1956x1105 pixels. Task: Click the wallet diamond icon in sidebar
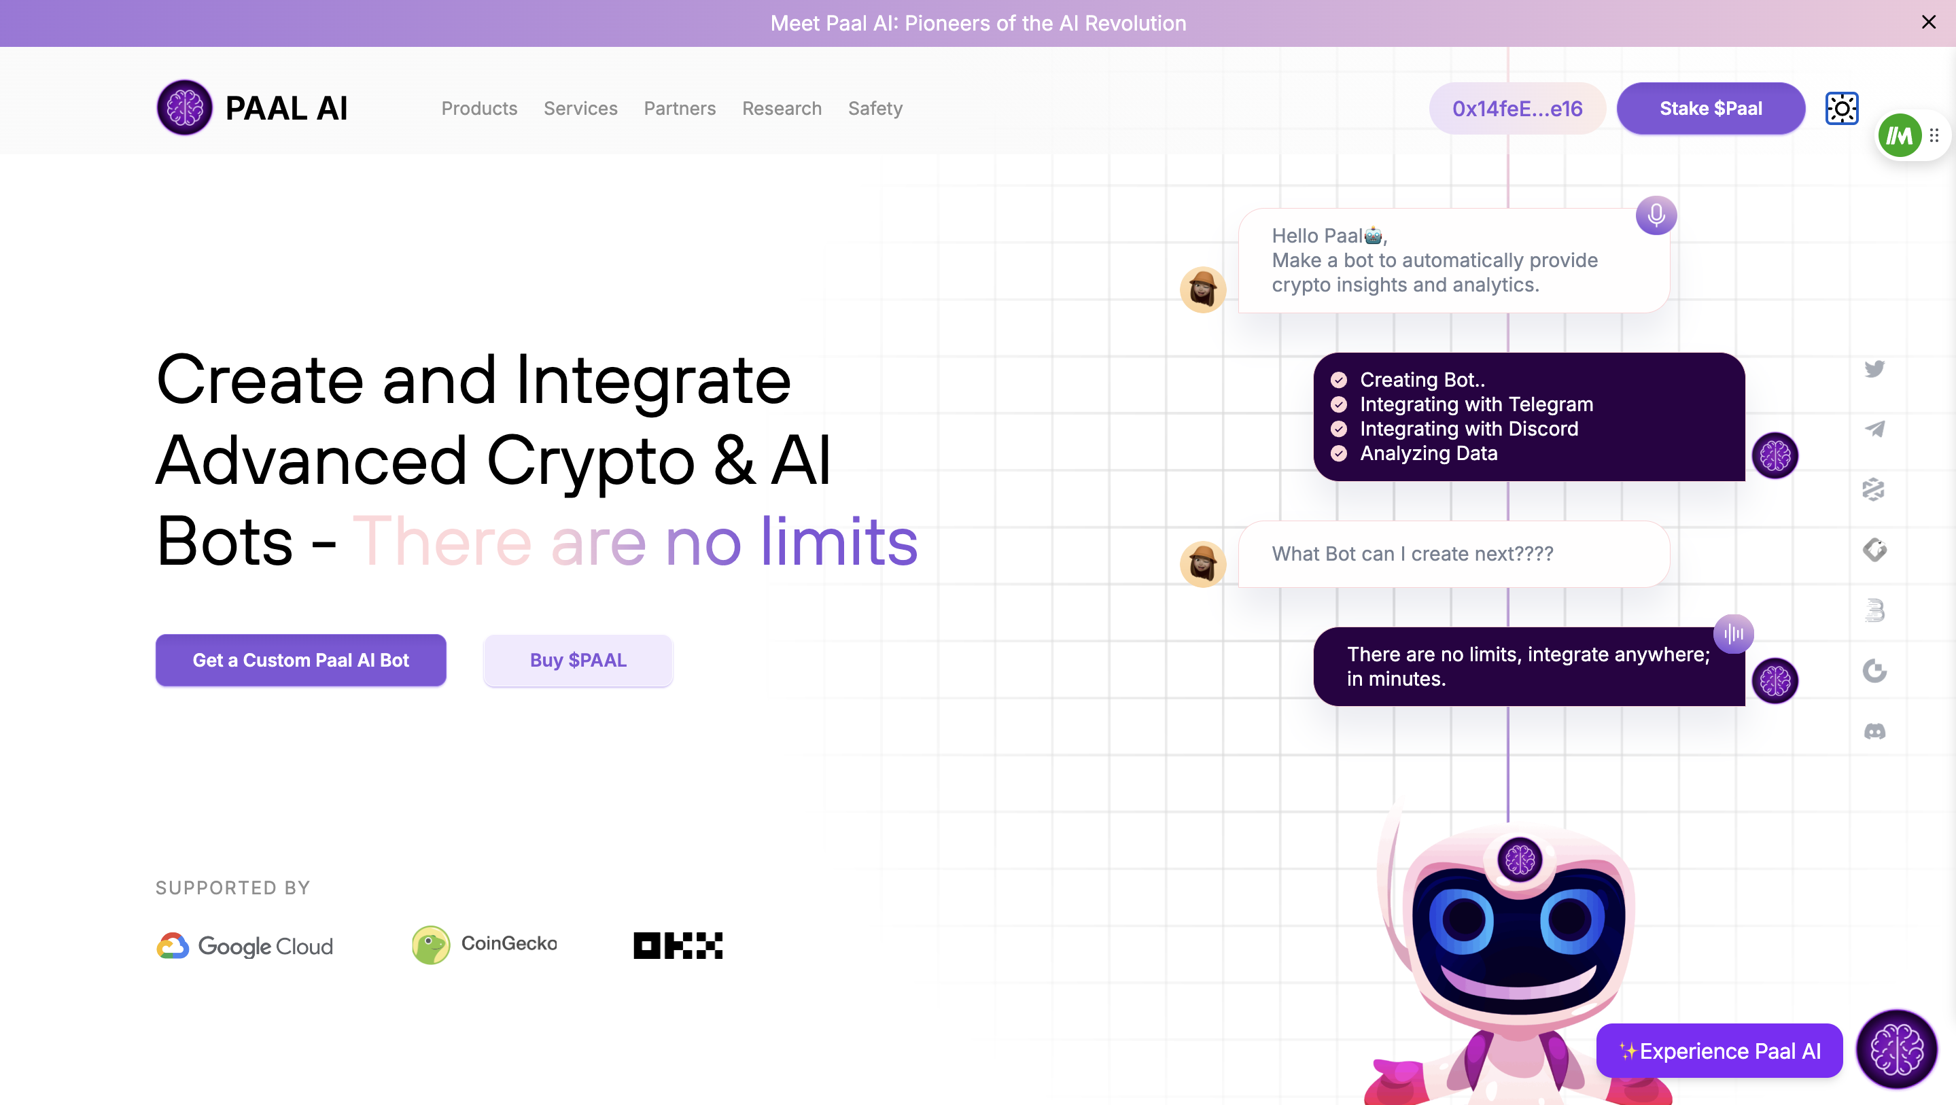1874,549
